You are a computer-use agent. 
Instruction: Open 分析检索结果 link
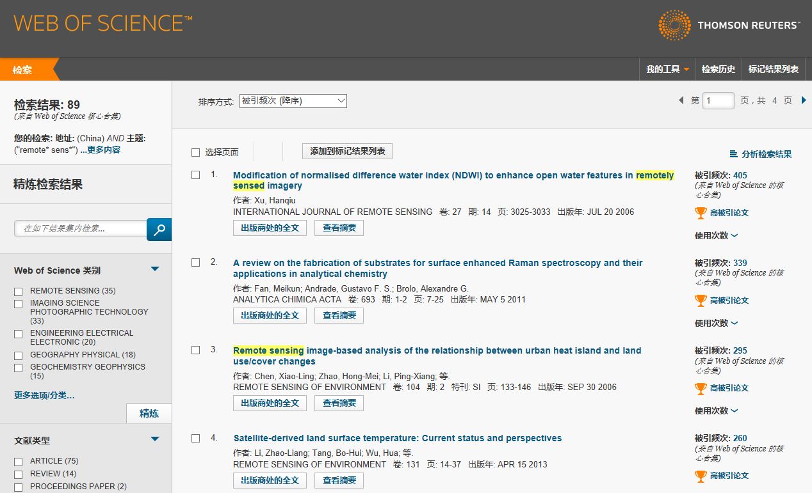pos(767,154)
